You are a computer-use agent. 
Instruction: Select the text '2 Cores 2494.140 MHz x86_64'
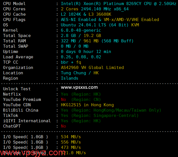coord(95,9)
